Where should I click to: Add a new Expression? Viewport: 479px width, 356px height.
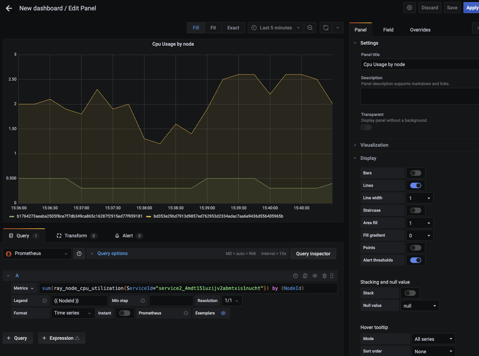pos(62,338)
